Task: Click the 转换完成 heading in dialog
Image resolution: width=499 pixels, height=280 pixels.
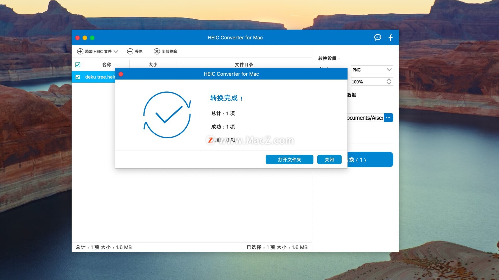Action: [x=226, y=98]
